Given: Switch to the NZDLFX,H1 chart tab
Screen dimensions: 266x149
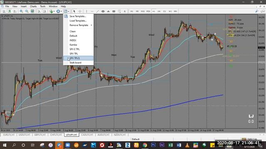Looking at the screenshot, I should click(x=120, y=135).
